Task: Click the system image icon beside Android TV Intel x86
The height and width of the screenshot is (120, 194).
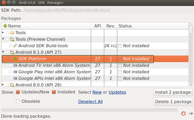Action: tap(15, 65)
